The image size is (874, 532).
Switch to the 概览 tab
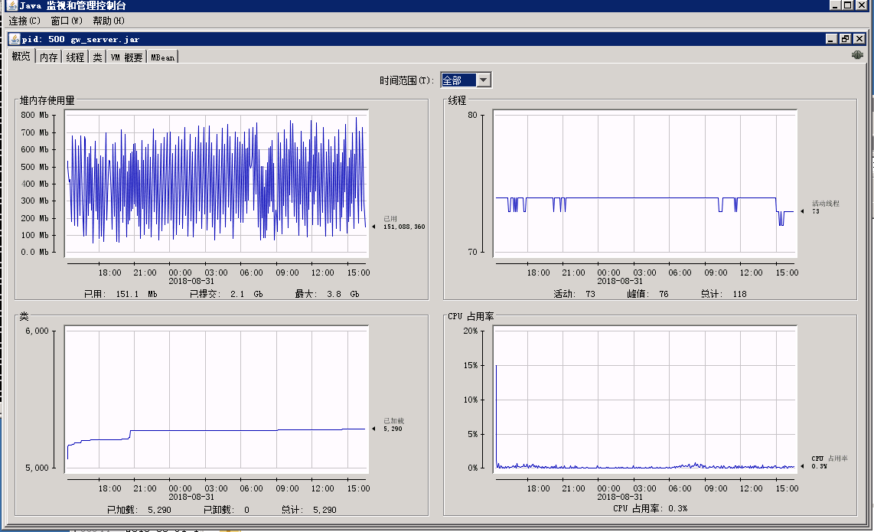click(x=21, y=57)
